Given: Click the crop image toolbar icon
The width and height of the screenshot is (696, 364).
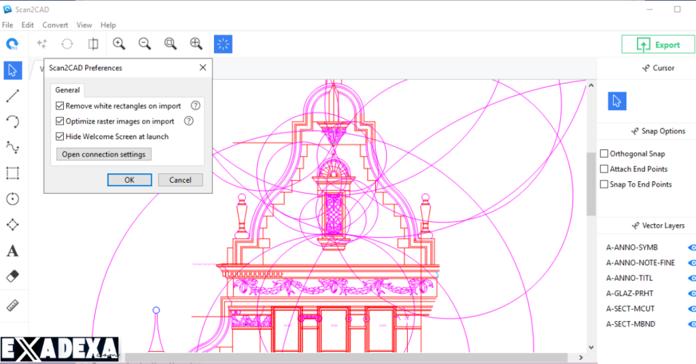Looking at the screenshot, I should [93, 43].
